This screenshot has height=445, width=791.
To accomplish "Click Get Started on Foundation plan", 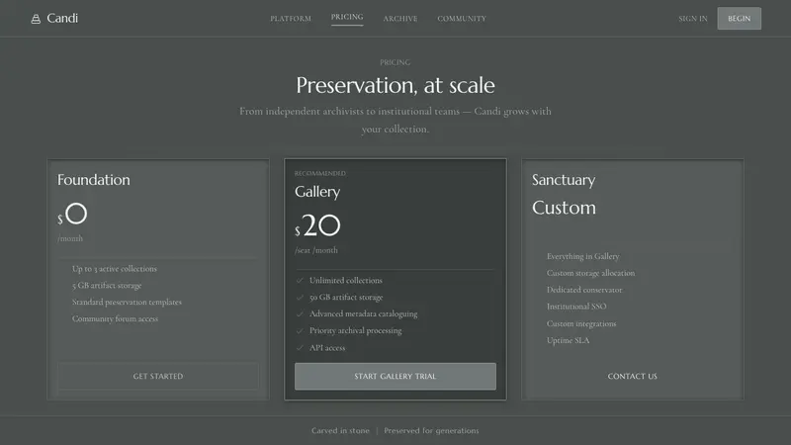I will pyautogui.click(x=158, y=376).
